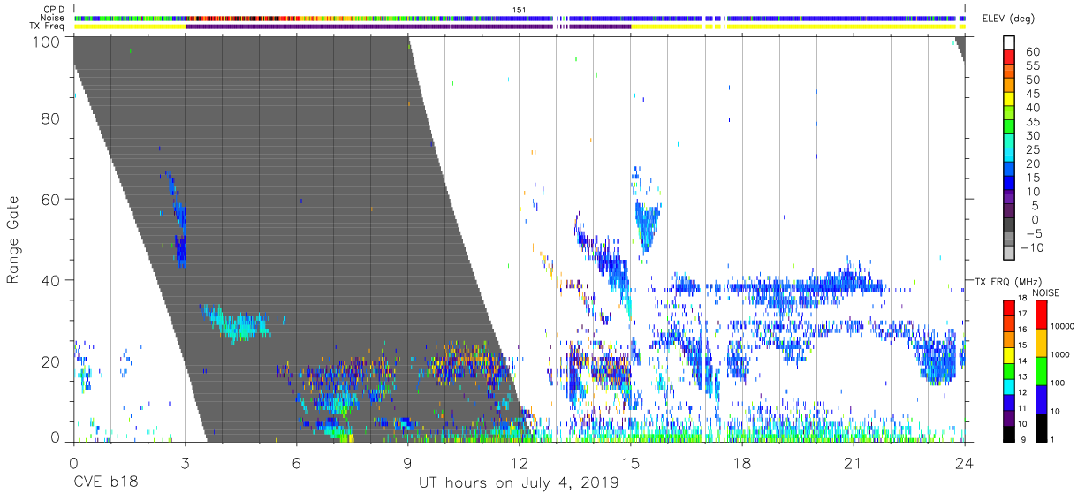1085x501 pixels.
Task: Click the '35' label on the ELEV scale
Action: point(1032,122)
